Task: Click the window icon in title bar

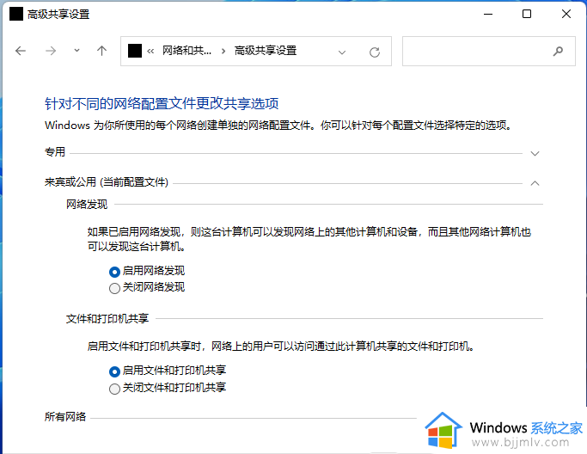Action: [x=16, y=15]
